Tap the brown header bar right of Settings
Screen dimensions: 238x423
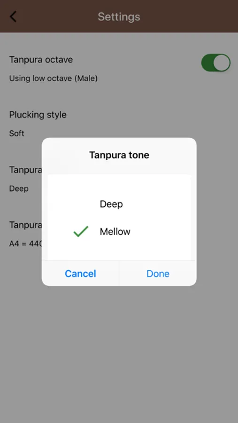click(x=189, y=17)
